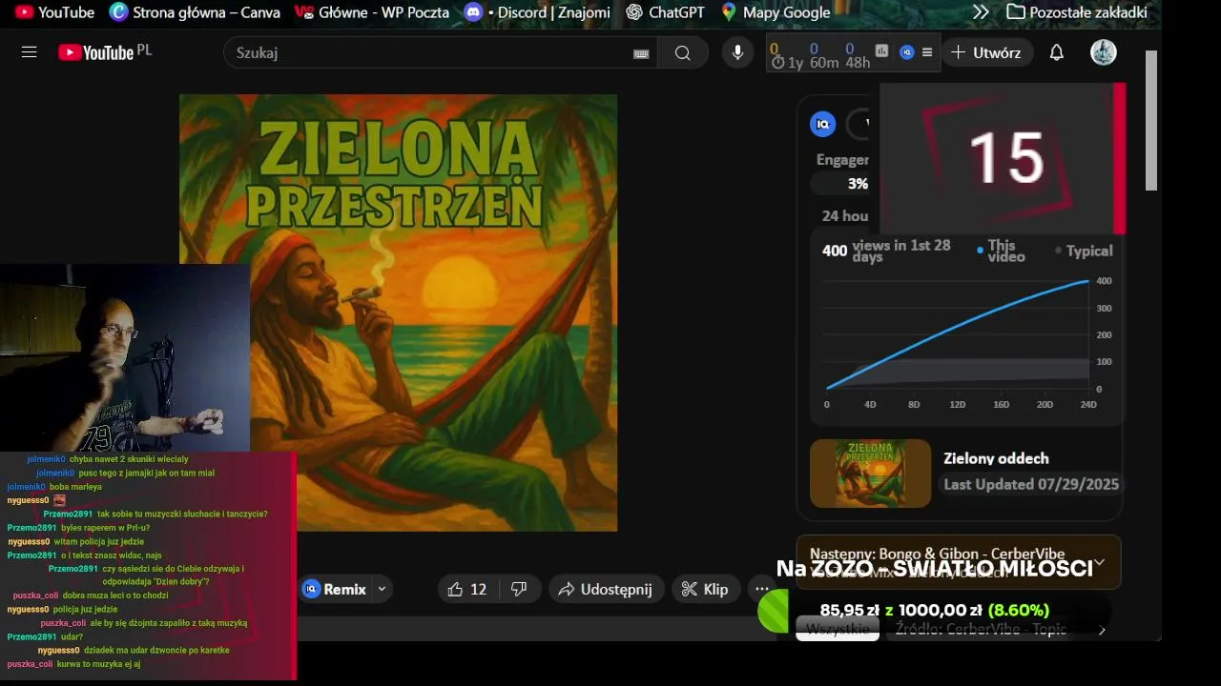Open the Utwórz create button
Viewport: 1221px width, 686px height.
[x=986, y=52]
